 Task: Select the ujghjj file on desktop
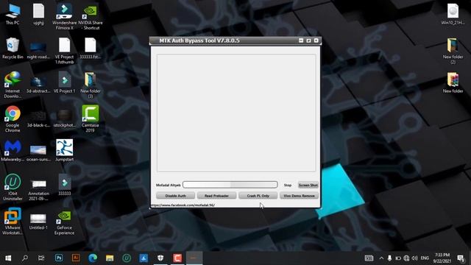tap(38, 14)
